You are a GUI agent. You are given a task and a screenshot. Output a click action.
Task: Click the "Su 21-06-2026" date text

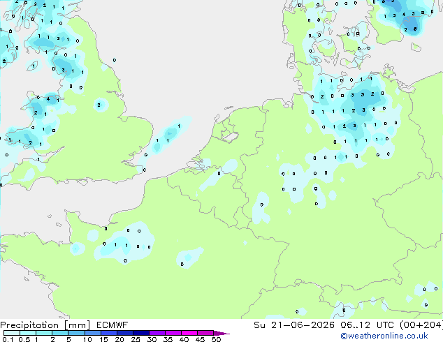tap(294, 325)
